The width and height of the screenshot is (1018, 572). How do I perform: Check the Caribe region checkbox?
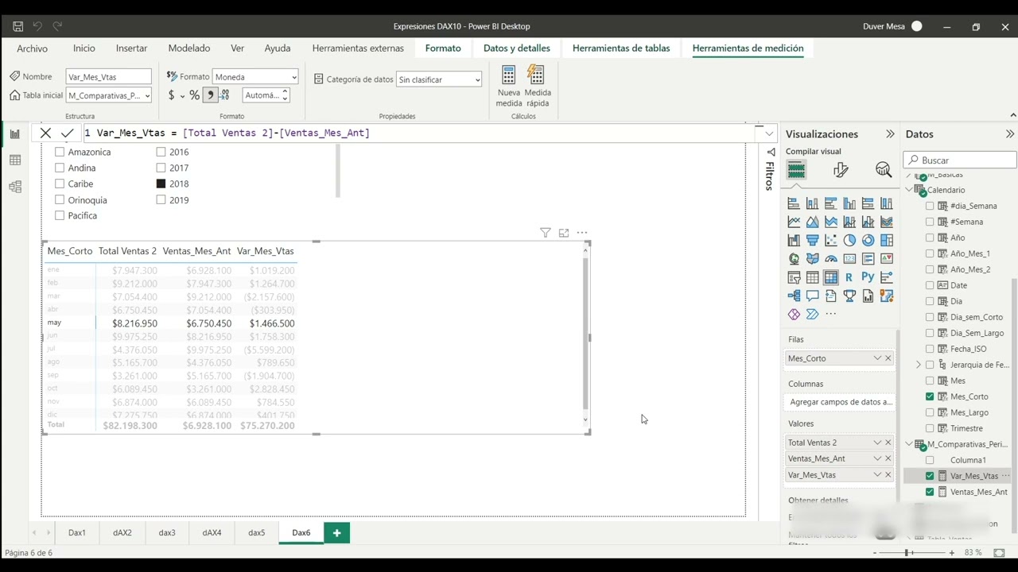pos(60,184)
